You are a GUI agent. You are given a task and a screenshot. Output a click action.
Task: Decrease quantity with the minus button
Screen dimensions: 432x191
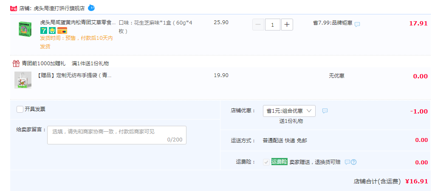tap(258, 25)
